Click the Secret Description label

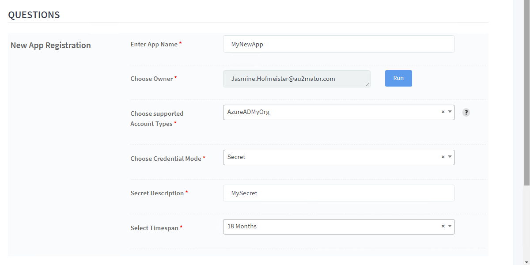point(157,193)
